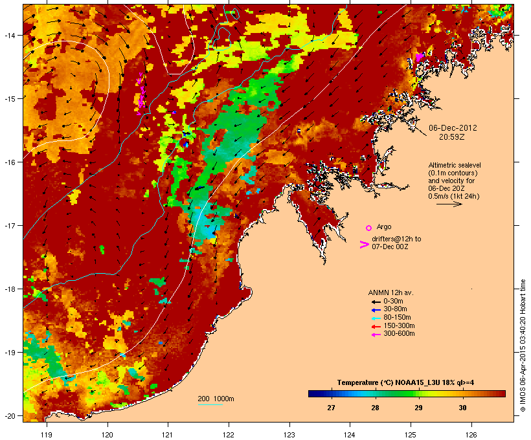
Task: Click the '-14' latitude axis label
Action: pos(9,35)
